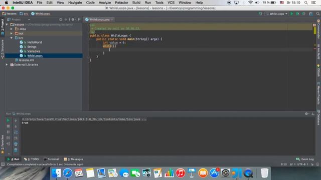Open Safari from the Dock
This screenshot has height=180, width=321.
pyautogui.click(x=68, y=173)
